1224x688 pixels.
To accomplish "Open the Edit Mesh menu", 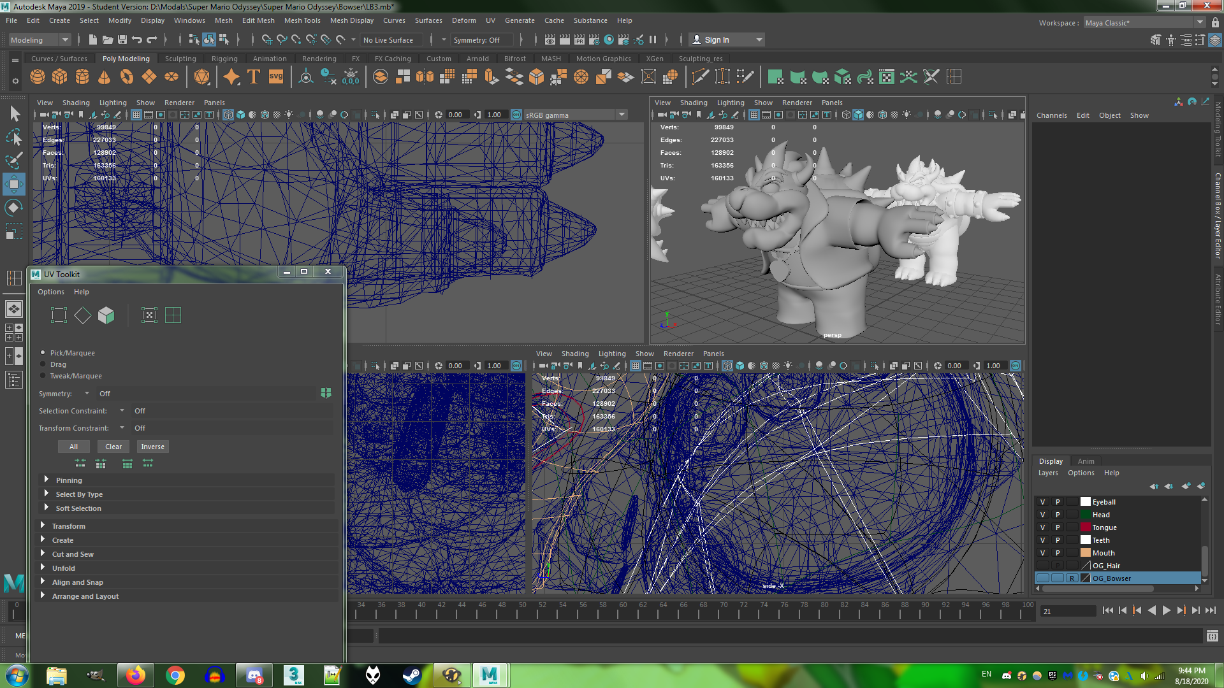I will pos(258,20).
